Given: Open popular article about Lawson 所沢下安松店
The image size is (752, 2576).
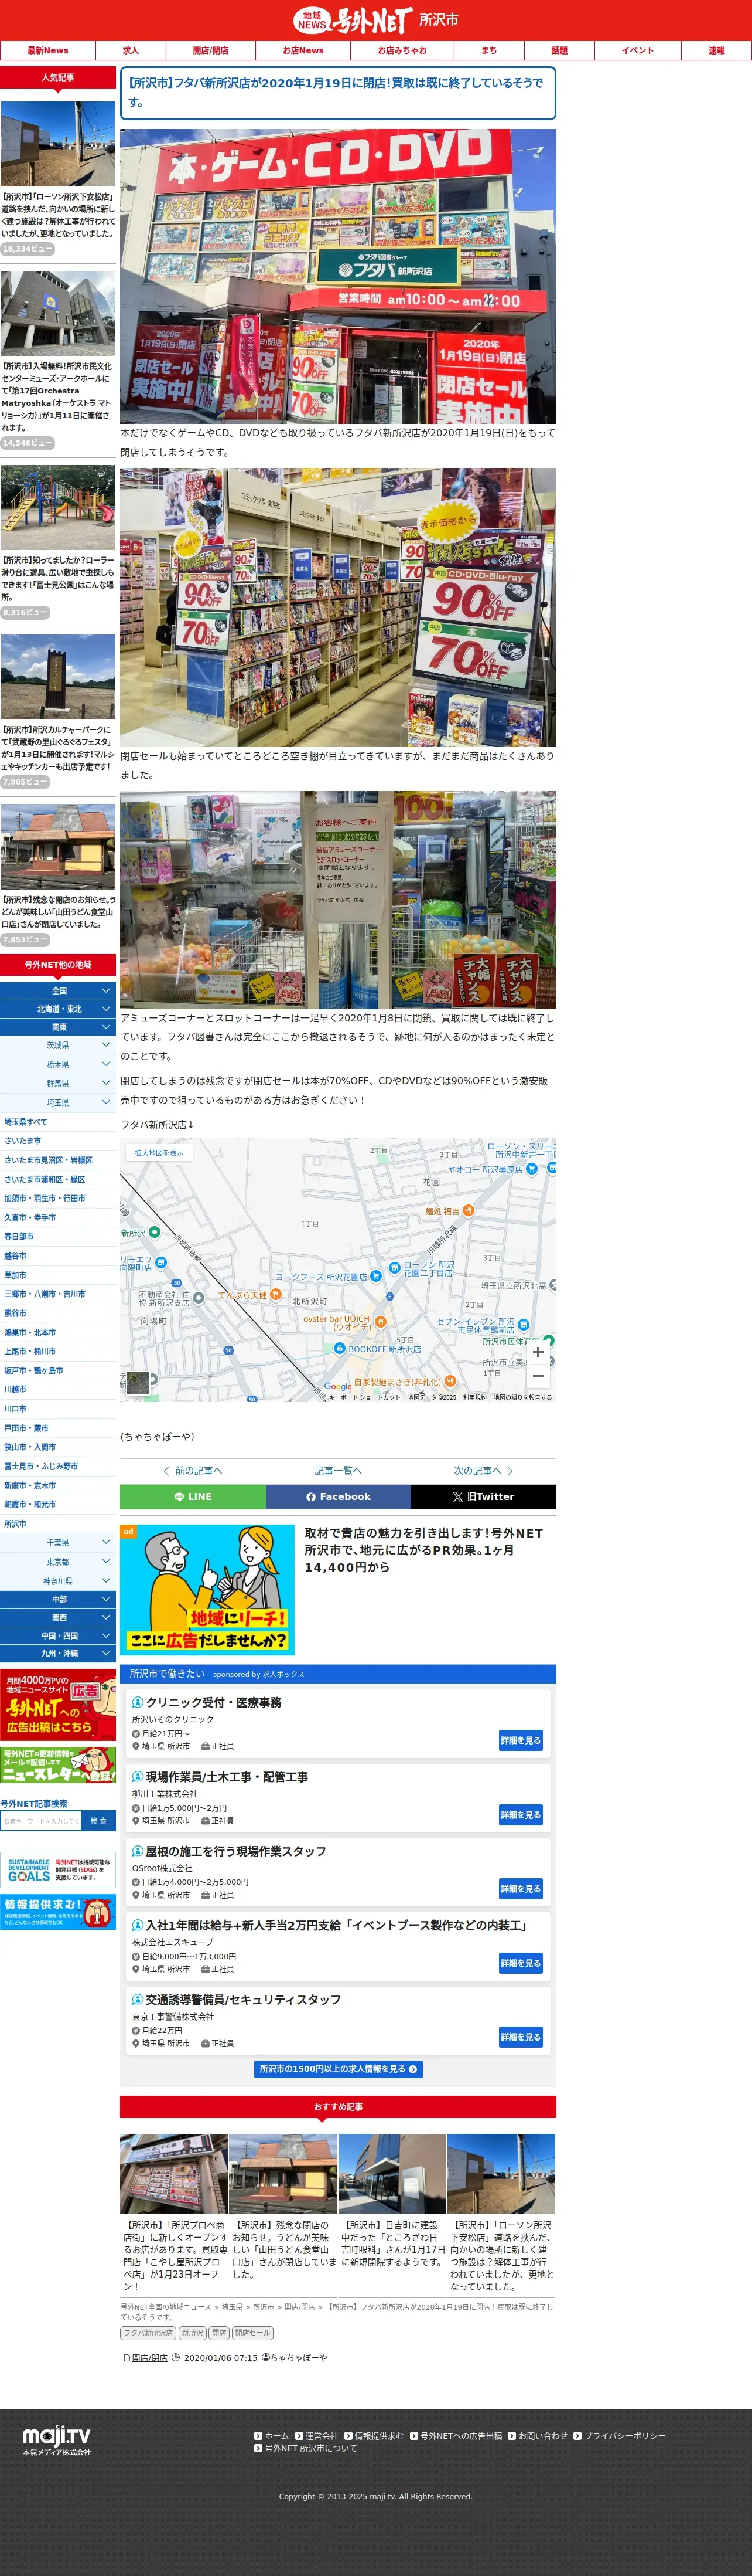Looking at the screenshot, I should click(x=58, y=178).
